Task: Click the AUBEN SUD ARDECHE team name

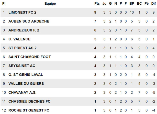Action: (x=29, y=21)
